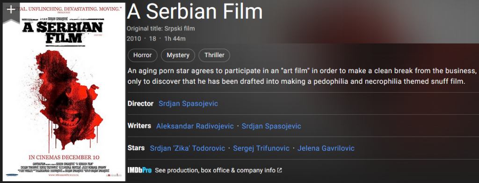This screenshot has height=183, width=479.
Task: Click the external link arrow icon
Action: 280,170
